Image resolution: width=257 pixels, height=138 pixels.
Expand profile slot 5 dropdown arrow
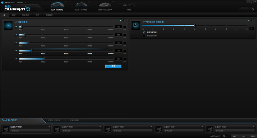coord(253,127)
